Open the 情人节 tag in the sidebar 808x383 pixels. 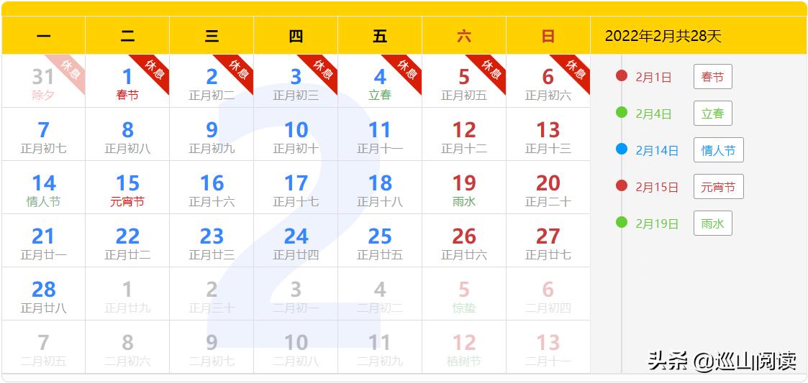point(718,149)
